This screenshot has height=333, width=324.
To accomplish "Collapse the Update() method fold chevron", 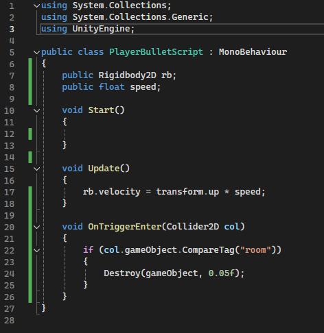I will [36, 169].
